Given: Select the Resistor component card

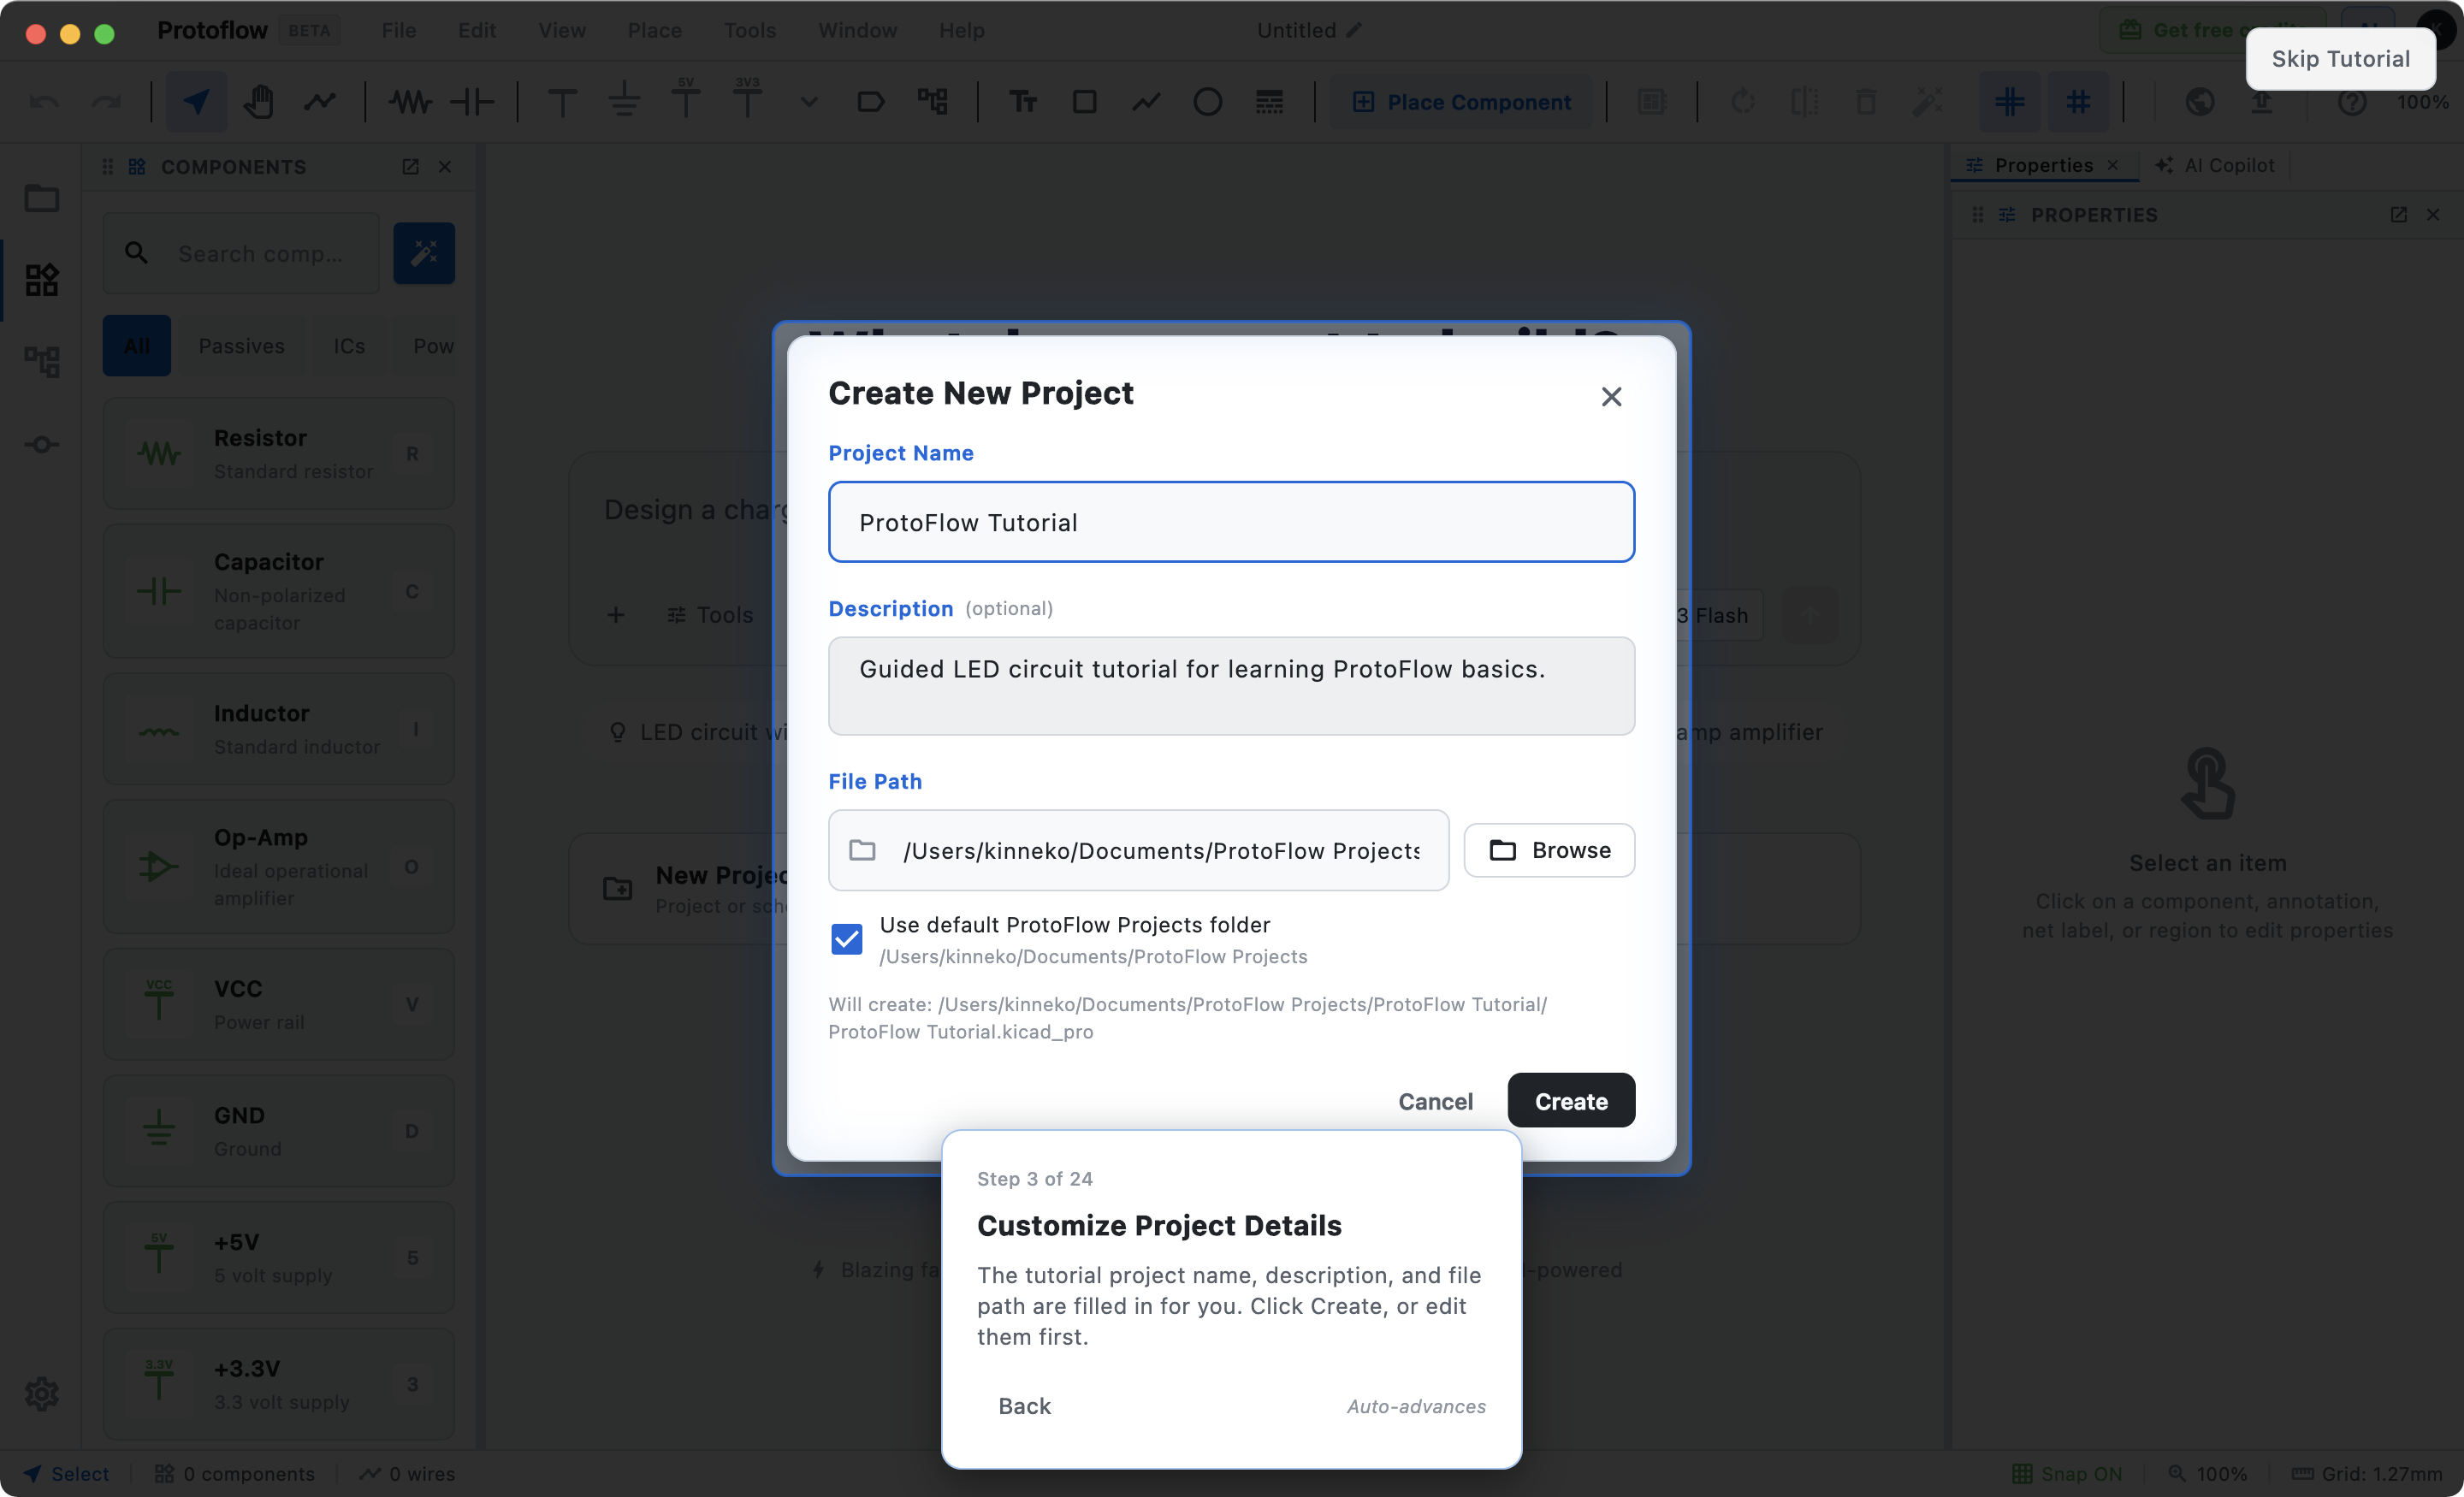Looking at the screenshot, I should [x=278, y=454].
